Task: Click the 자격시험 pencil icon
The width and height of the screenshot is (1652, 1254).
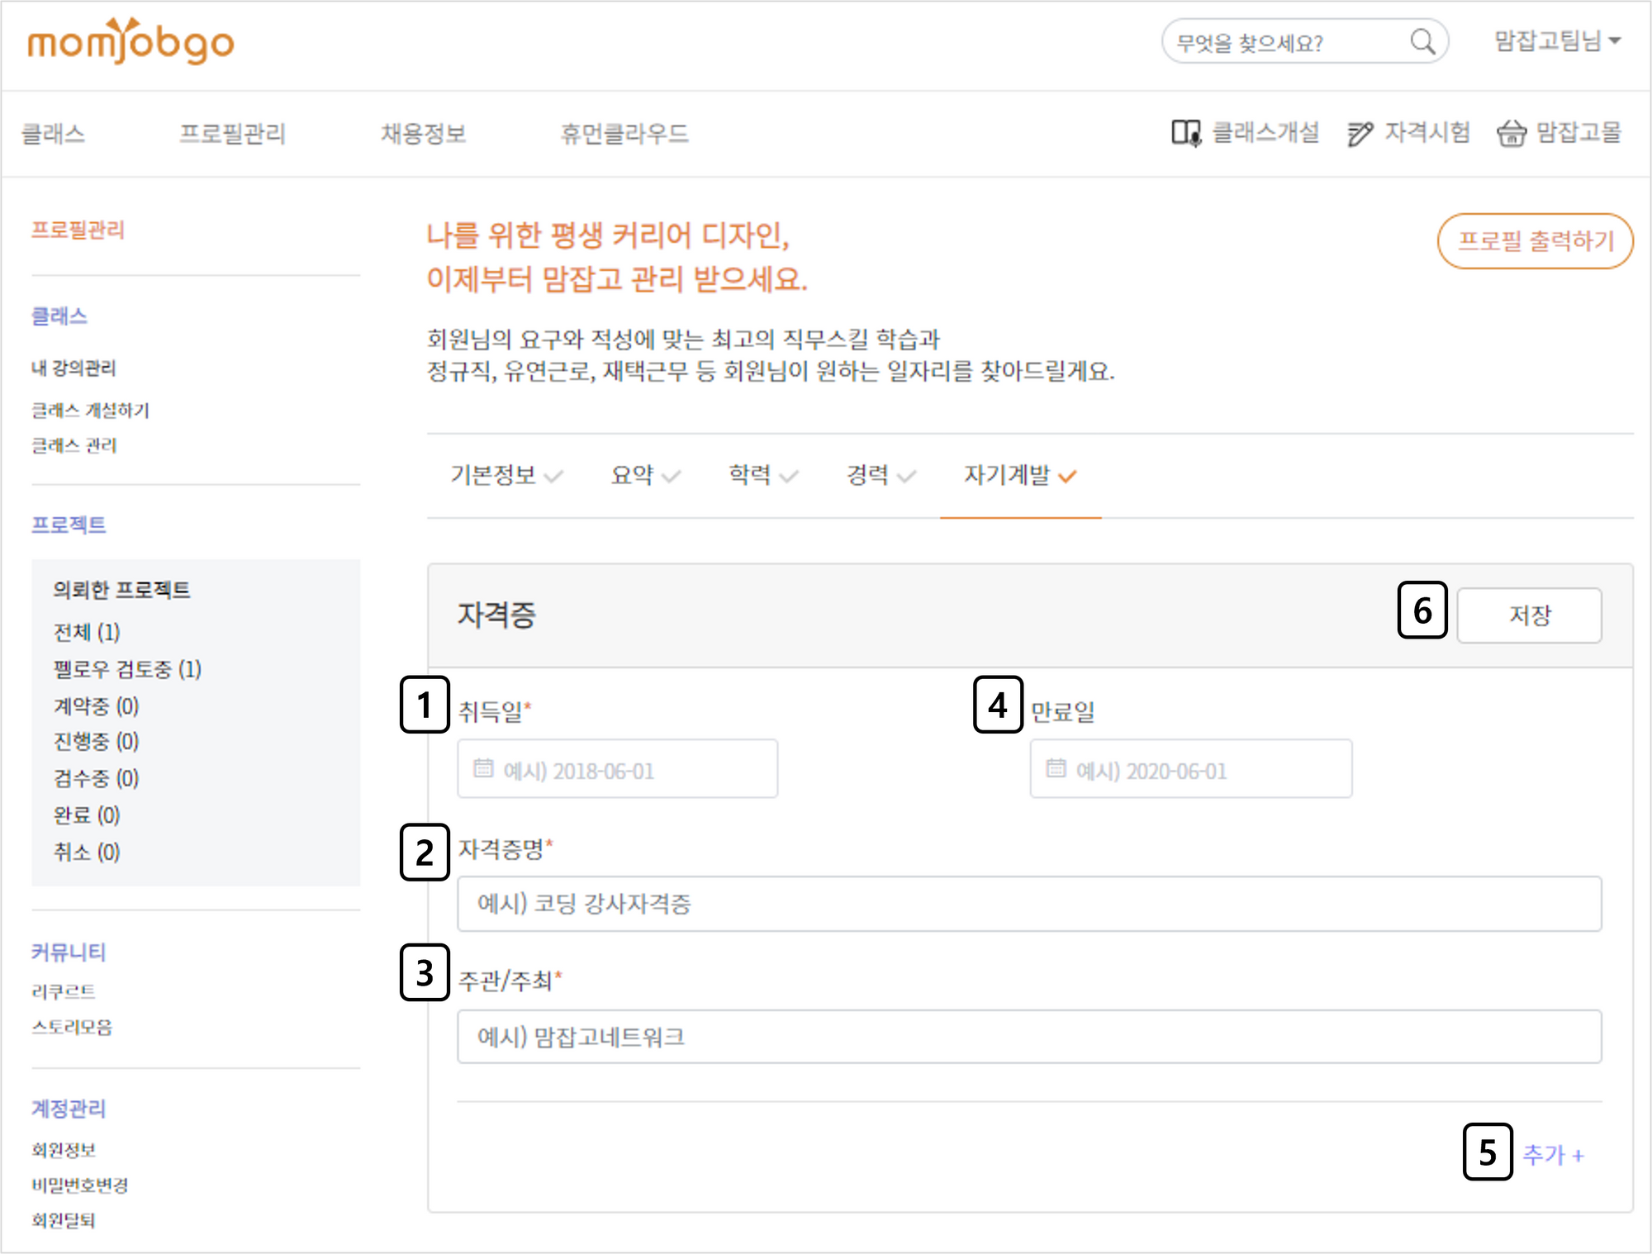Action: pyautogui.click(x=1360, y=133)
